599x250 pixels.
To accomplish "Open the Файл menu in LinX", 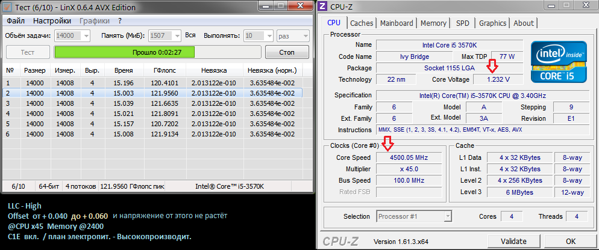I will (x=16, y=21).
